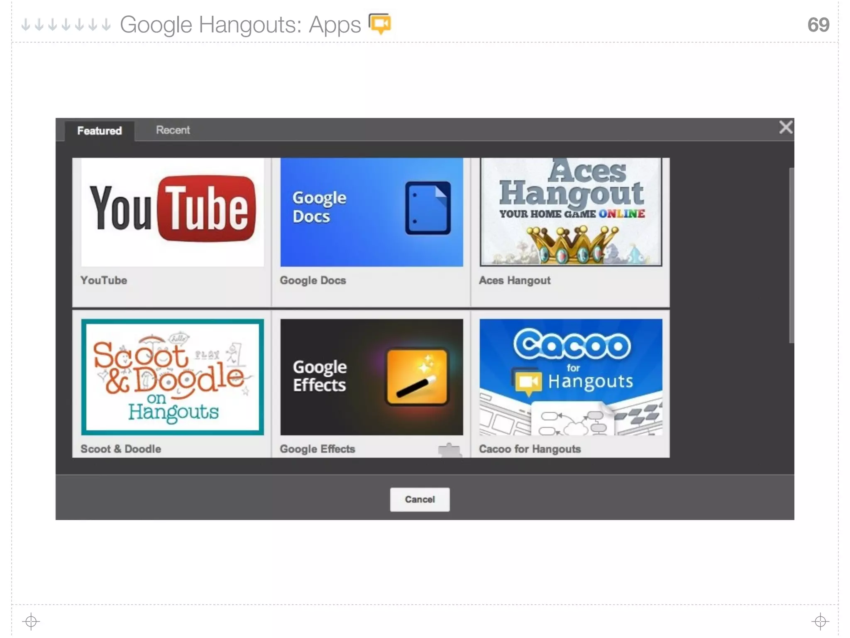The image size is (850, 638).
Task: Switch to the Recent tab
Action: coord(173,130)
